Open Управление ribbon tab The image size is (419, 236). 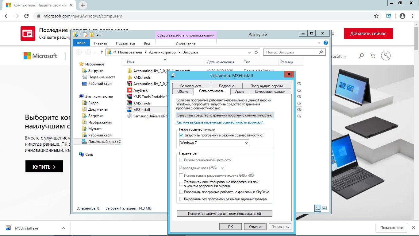coord(186,43)
